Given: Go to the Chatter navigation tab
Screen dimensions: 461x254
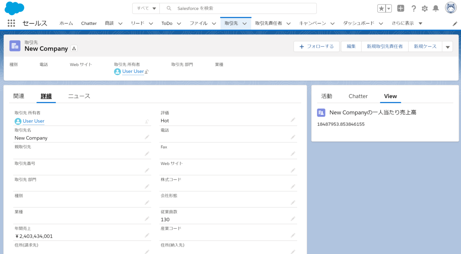Looking at the screenshot, I should click(89, 23).
